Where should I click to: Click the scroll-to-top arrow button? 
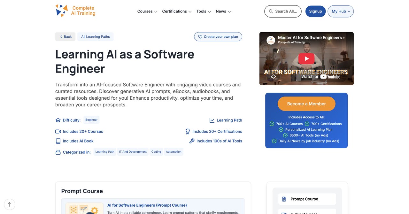coord(10,204)
